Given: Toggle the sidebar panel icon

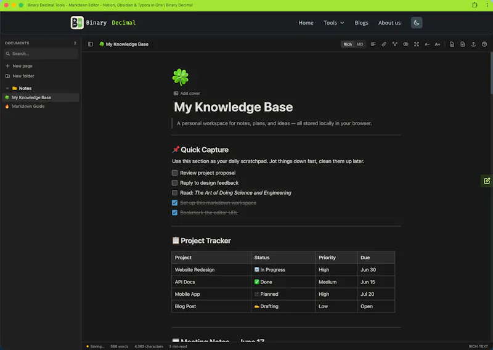Looking at the screenshot, I should [x=90, y=44].
